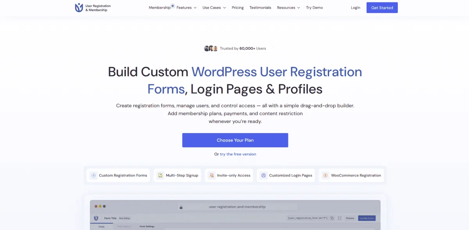The image size is (469, 230).
Task: Click the trusted users avatar group
Action: (x=211, y=48)
